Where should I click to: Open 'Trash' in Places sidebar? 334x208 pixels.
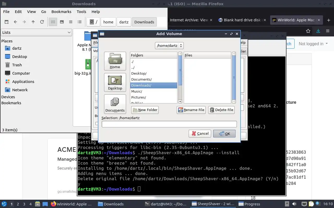(x=17, y=65)
